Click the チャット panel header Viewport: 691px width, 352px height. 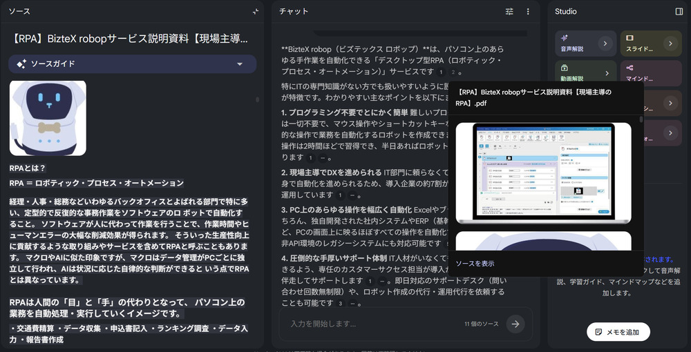click(x=294, y=12)
